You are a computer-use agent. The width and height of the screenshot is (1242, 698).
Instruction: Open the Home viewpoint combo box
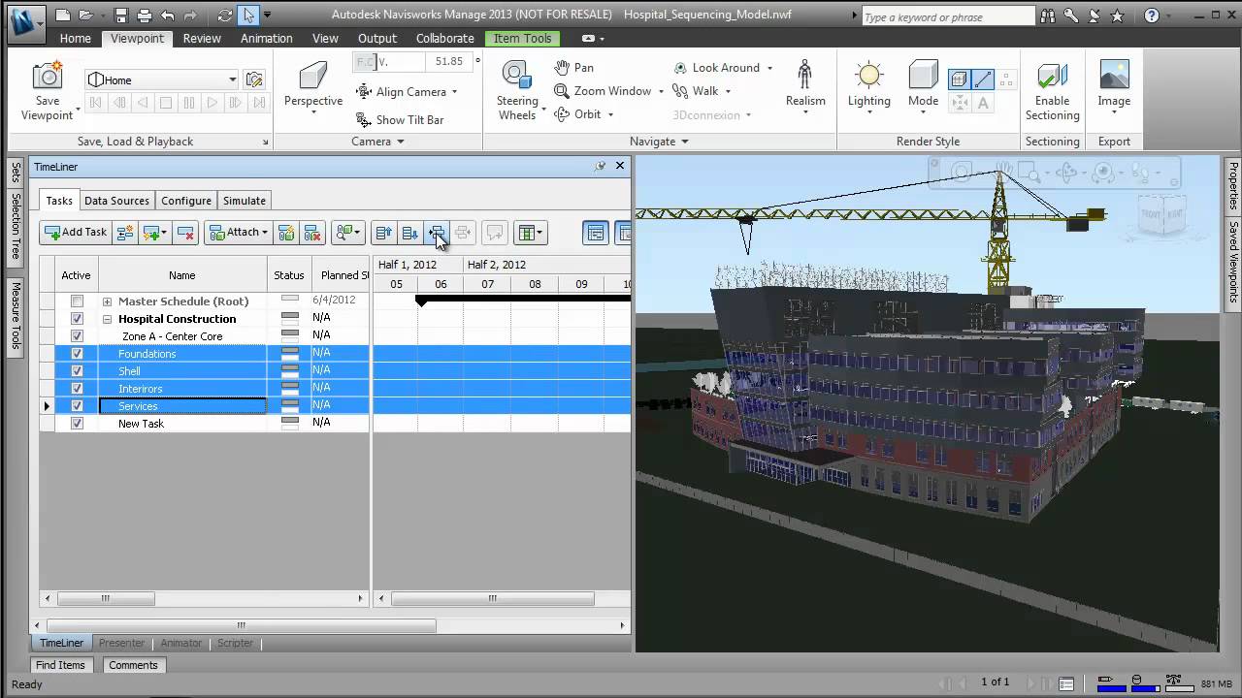161,79
